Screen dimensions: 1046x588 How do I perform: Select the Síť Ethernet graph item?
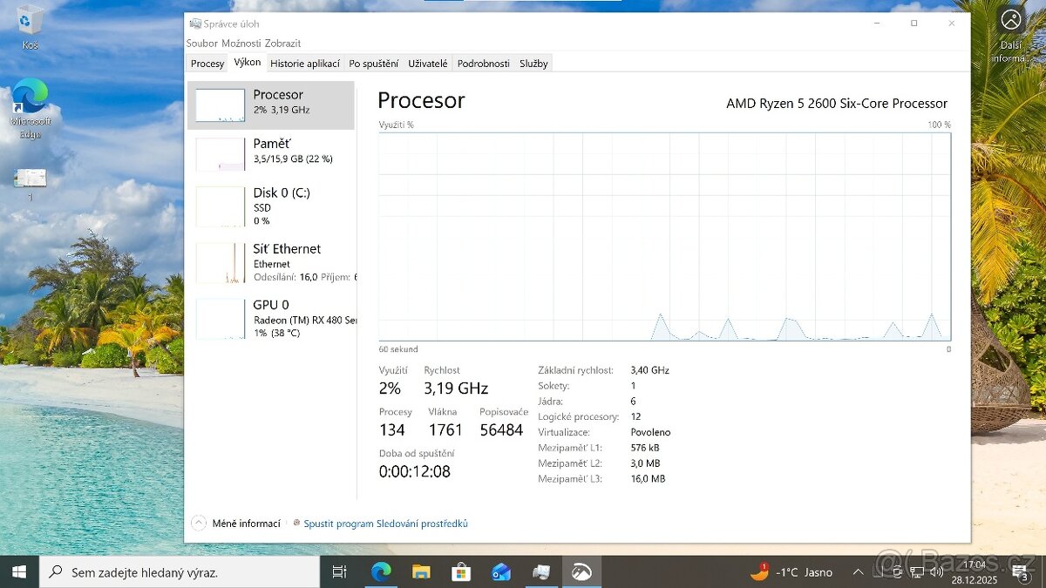point(270,262)
